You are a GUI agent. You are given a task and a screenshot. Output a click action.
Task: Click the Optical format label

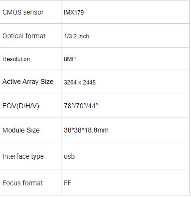pos(24,36)
